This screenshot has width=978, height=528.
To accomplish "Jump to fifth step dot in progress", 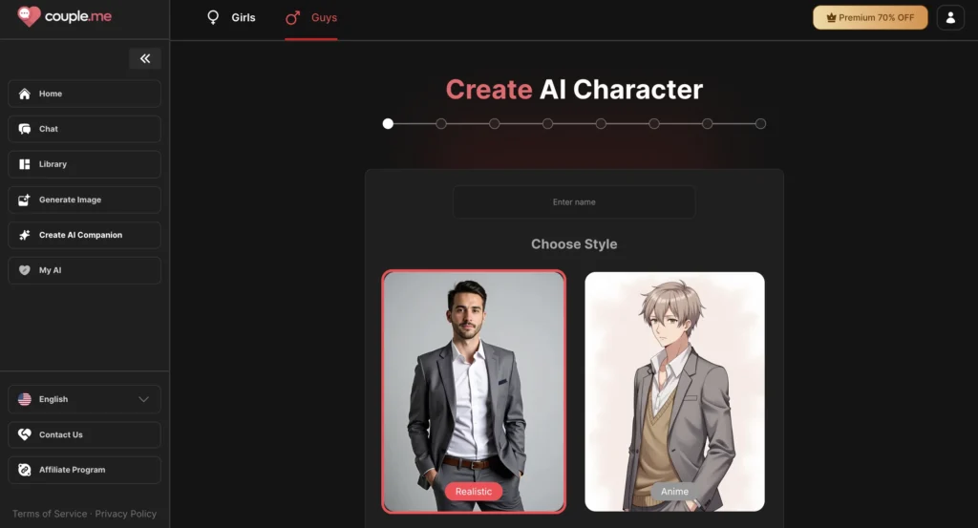I will 601,123.
